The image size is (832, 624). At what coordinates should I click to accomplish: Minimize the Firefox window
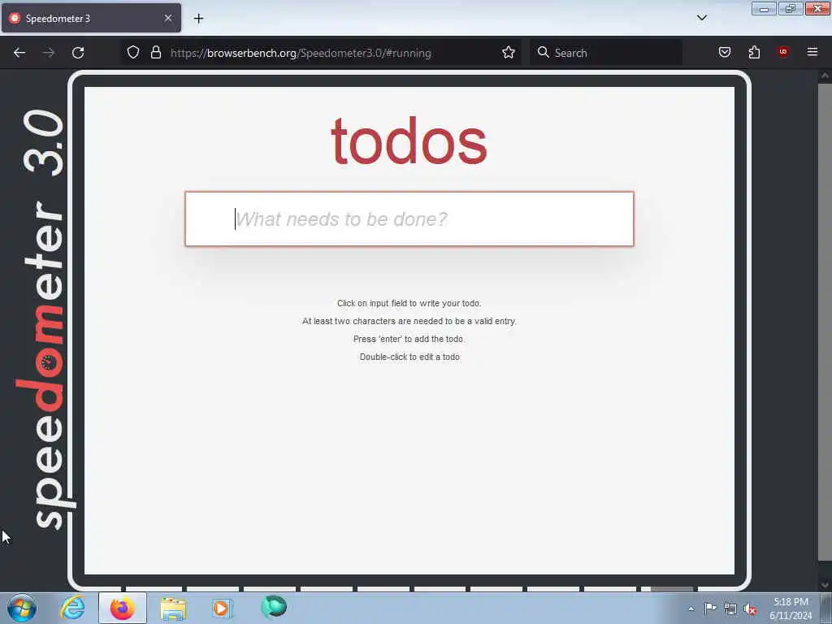[764, 9]
